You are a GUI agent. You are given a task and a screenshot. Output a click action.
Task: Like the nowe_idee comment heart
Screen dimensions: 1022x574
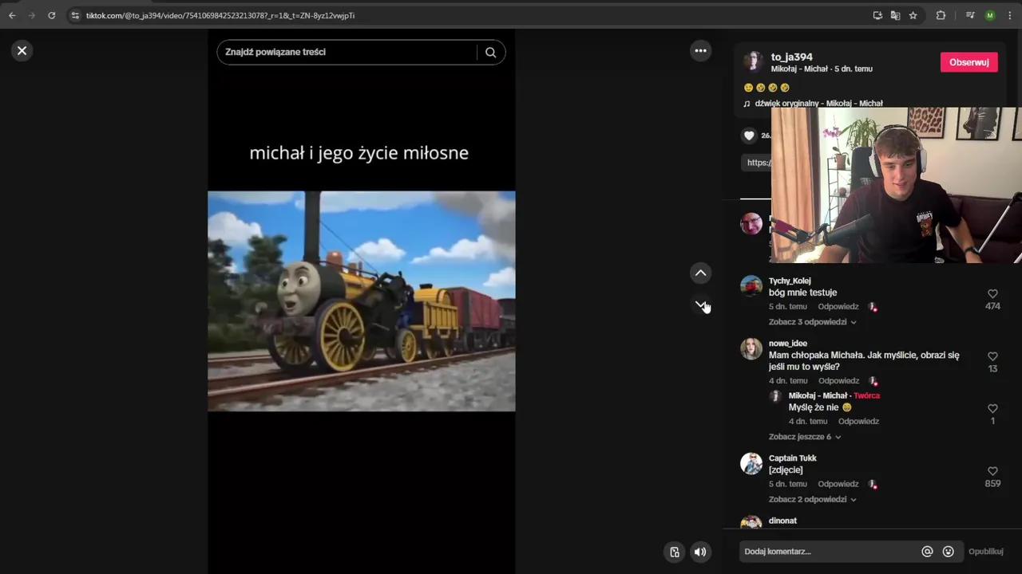[x=992, y=356]
